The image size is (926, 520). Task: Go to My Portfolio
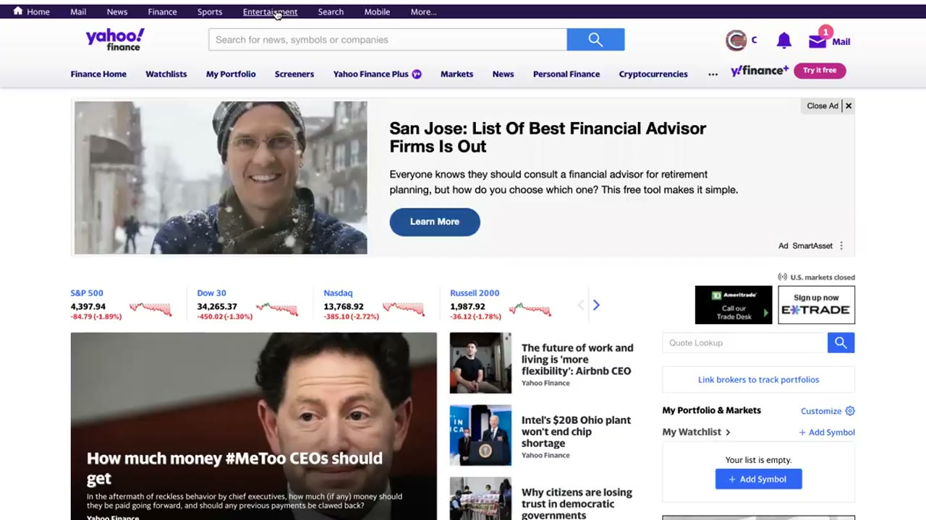point(231,74)
